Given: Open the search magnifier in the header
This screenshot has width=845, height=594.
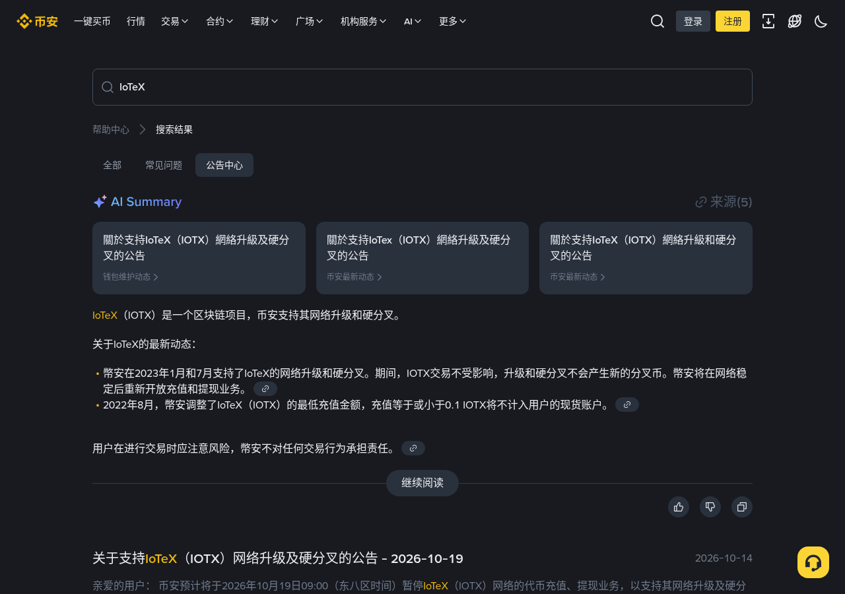Looking at the screenshot, I should pos(658,21).
